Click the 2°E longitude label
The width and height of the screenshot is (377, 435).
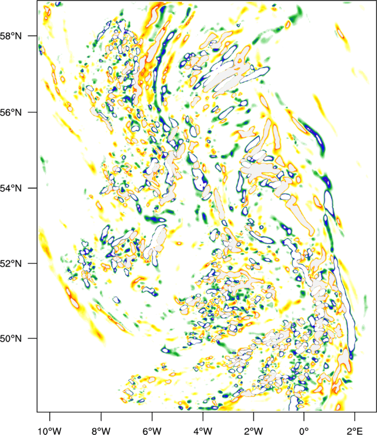(x=355, y=431)
